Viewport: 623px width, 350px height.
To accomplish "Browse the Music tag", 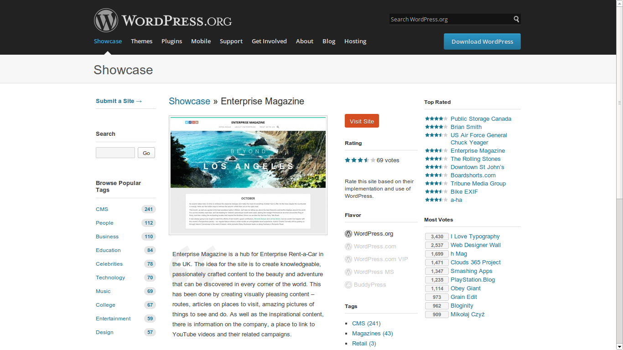I will [x=103, y=291].
